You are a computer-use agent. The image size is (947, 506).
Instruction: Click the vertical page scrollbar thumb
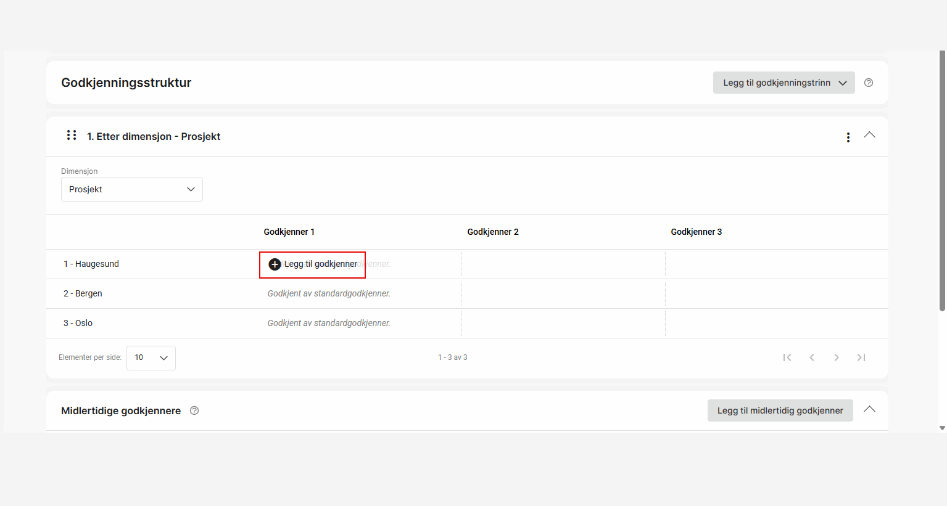(x=942, y=180)
